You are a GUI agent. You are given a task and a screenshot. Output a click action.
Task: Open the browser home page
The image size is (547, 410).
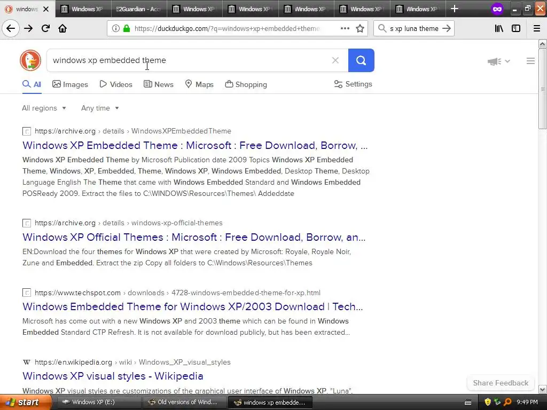tap(62, 28)
